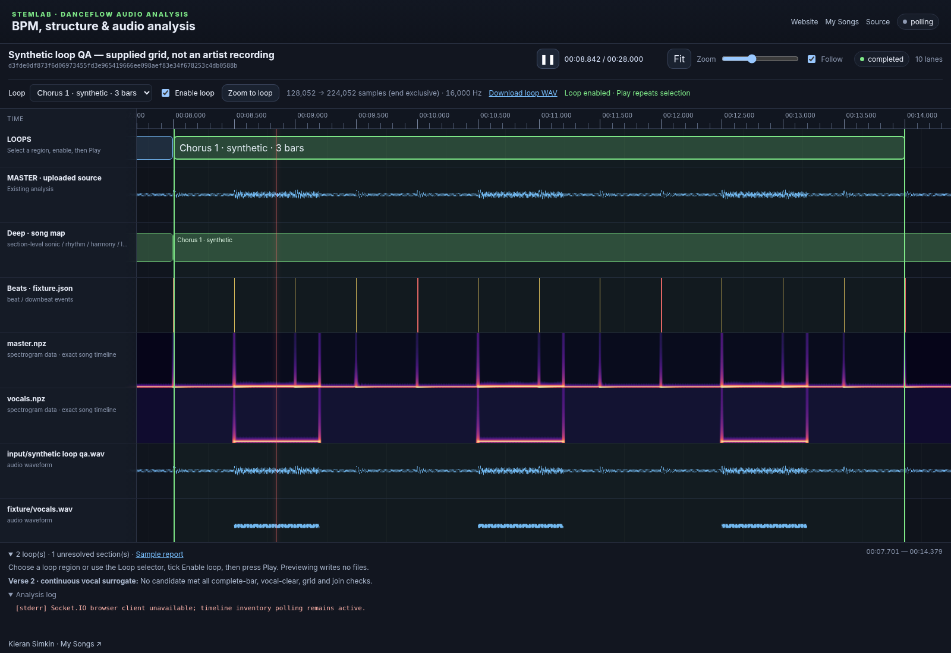Download the loop WAV file
Viewport: 951px width, 653px height.
point(523,93)
